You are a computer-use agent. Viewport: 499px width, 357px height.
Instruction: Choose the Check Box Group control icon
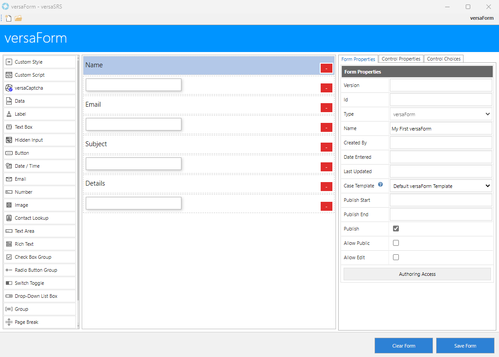(x=9, y=257)
